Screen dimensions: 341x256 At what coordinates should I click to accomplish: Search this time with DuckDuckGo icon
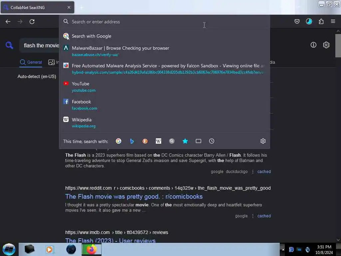point(145,141)
